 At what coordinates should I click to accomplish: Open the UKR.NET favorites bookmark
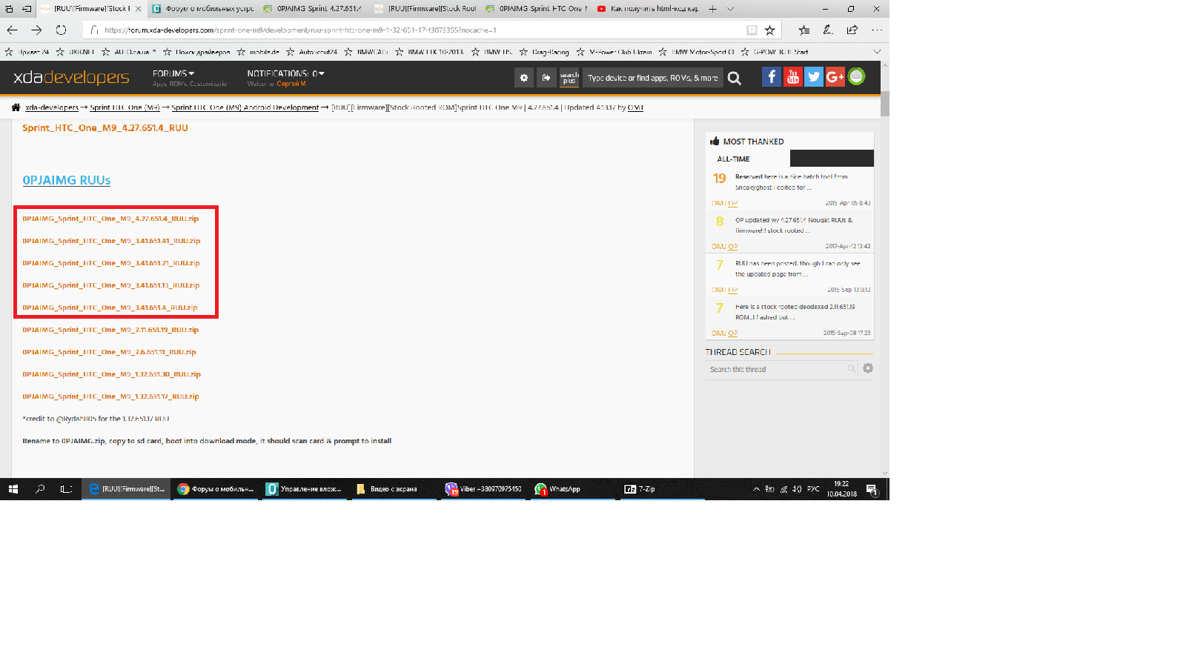click(76, 52)
